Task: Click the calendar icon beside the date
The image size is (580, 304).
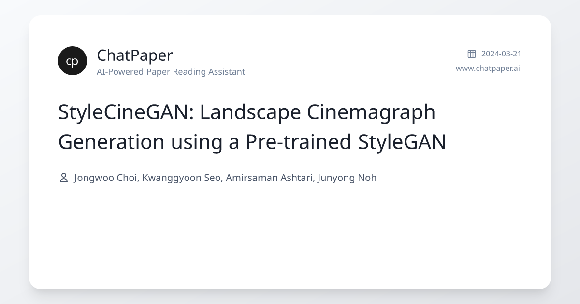Action: tap(472, 54)
